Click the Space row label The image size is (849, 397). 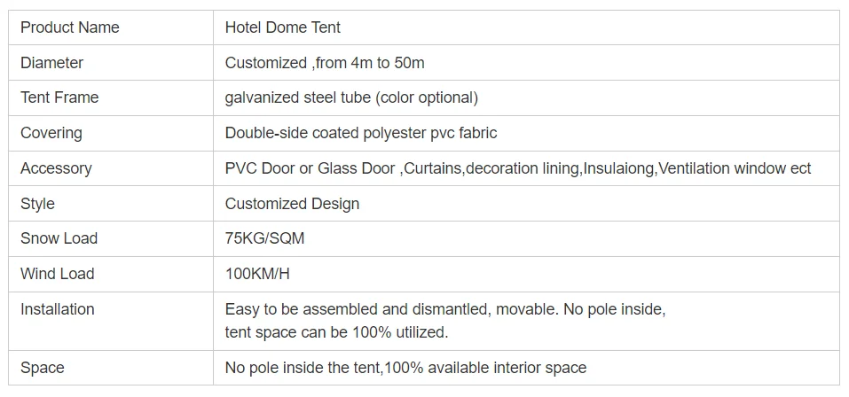tap(43, 368)
